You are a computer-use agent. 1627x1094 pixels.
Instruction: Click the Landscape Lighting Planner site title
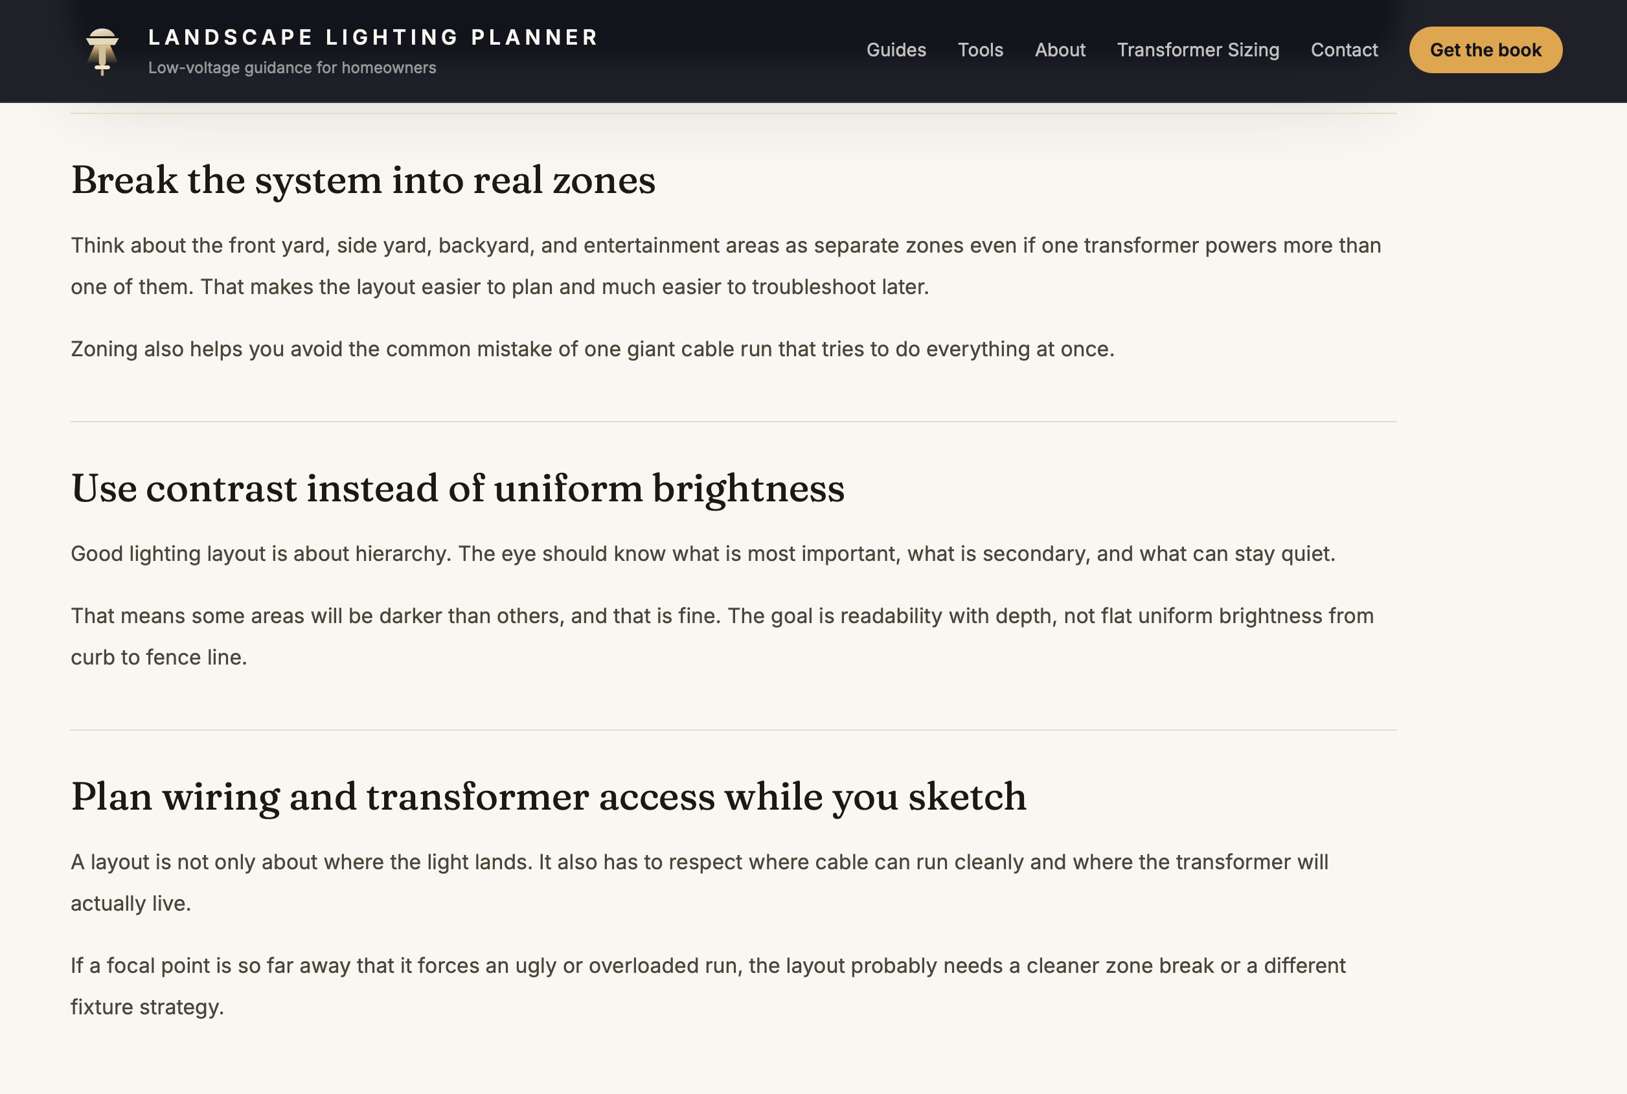[x=372, y=37]
